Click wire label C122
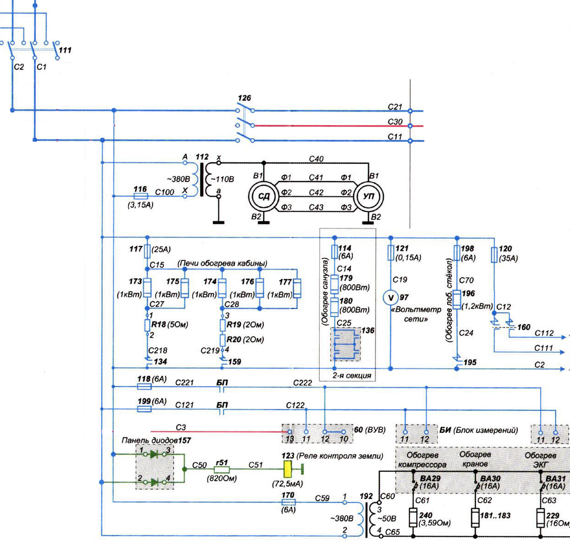Viewport: 570px width, 545px height. click(295, 405)
